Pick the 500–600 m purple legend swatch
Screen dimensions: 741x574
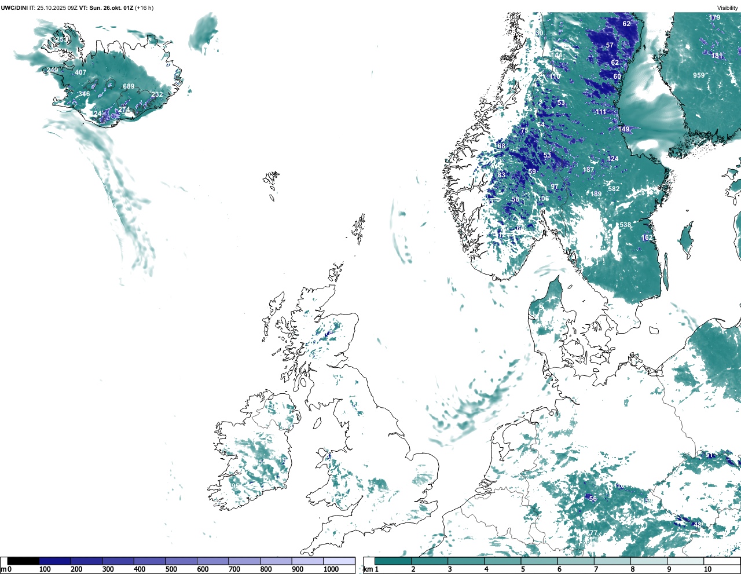(x=181, y=561)
